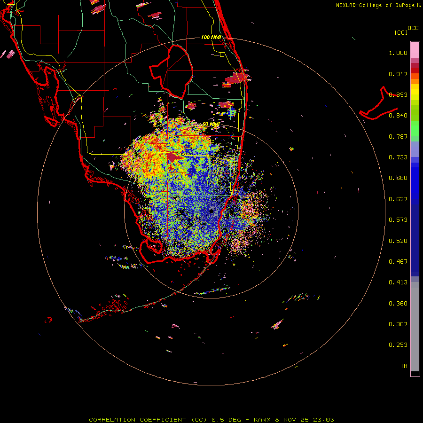
Task: Click the Lake Okeechobee outline on map
Action: (x=171, y=71)
